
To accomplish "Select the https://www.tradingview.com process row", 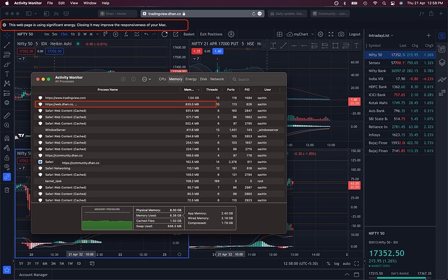I will (x=160, y=98).
